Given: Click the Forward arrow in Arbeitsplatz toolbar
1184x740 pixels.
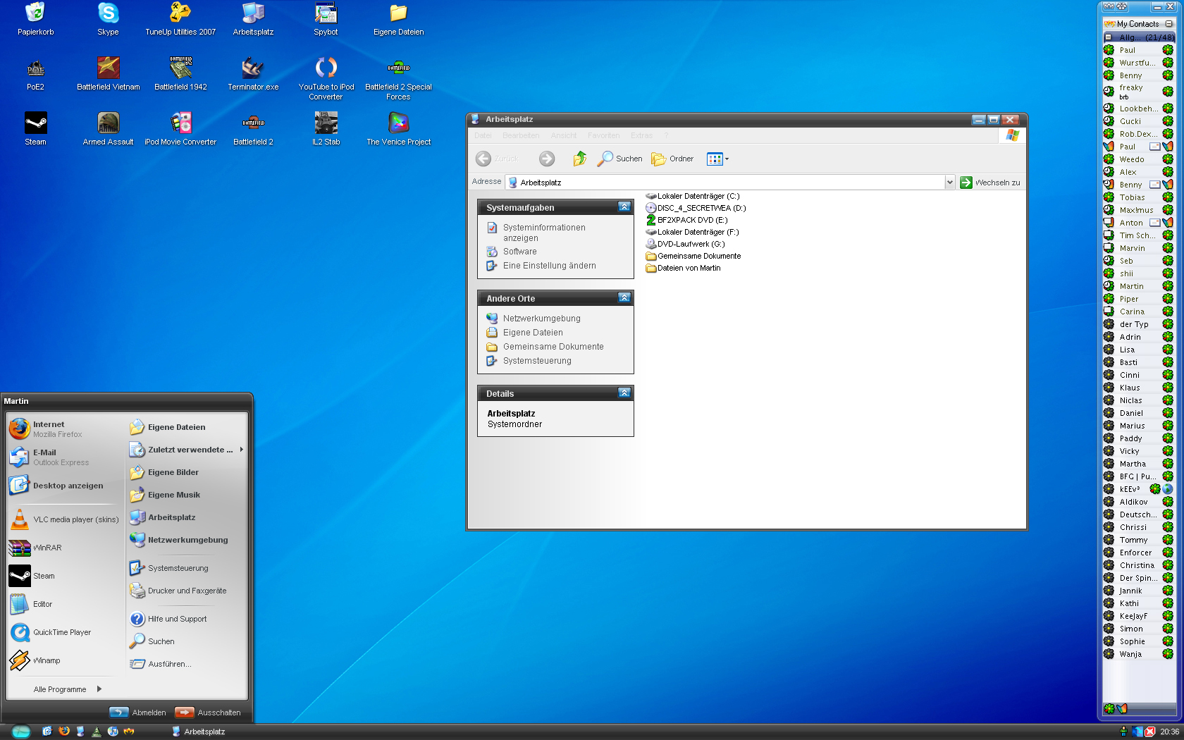Looking at the screenshot, I should pyautogui.click(x=547, y=159).
